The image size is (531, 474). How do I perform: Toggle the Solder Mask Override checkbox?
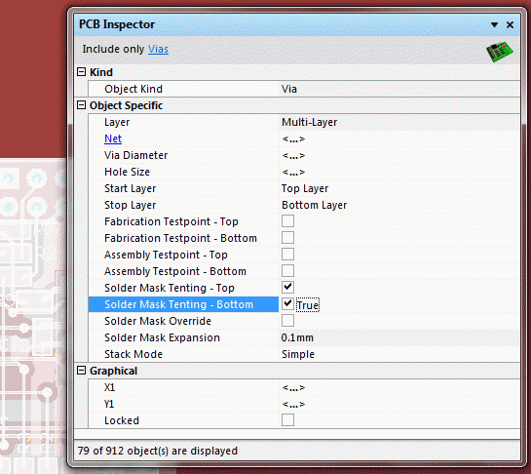(287, 321)
